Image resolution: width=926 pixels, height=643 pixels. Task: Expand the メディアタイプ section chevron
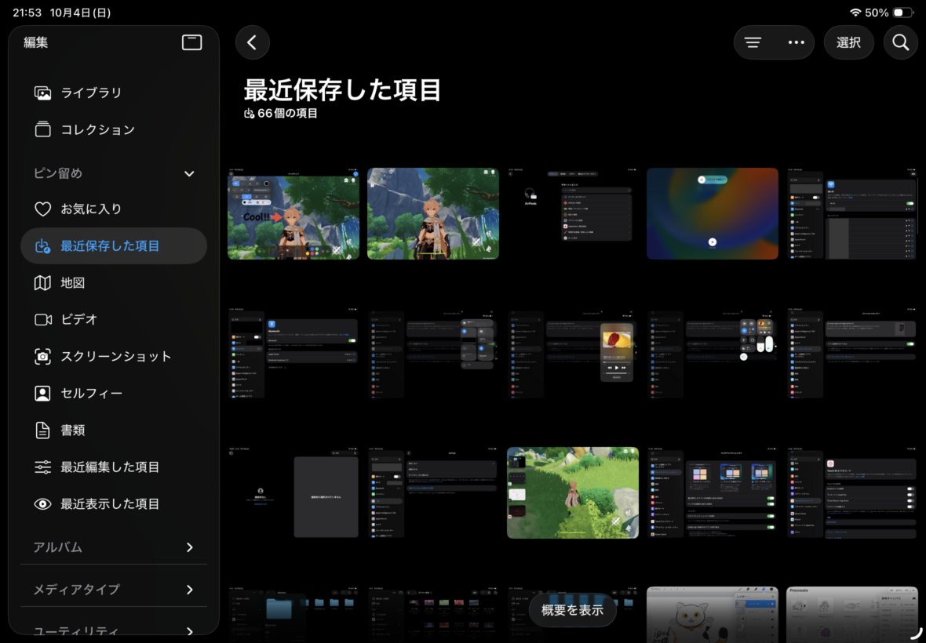(190, 590)
